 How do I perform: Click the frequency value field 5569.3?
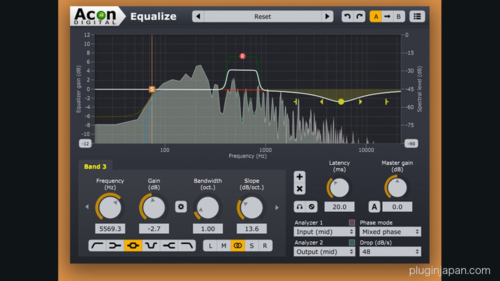110,229
